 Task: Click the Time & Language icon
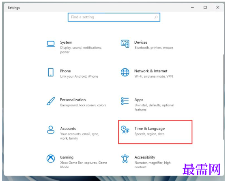(x=125, y=129)
